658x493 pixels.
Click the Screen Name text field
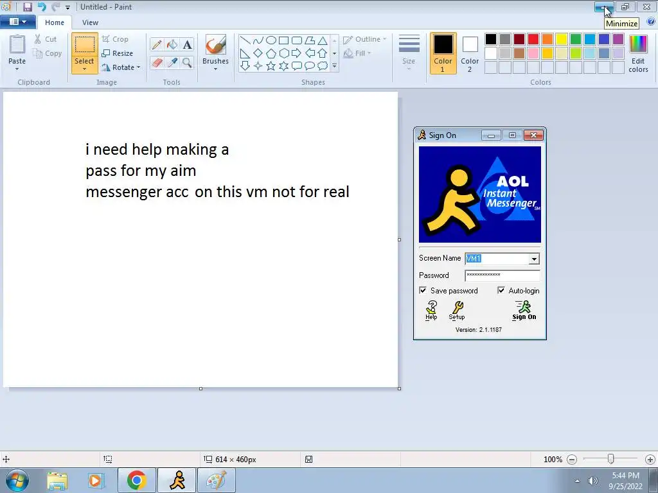497,259
